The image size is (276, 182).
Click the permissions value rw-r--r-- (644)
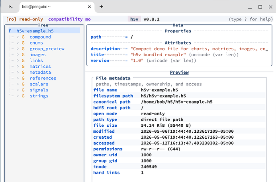click(x=161, y=149)
